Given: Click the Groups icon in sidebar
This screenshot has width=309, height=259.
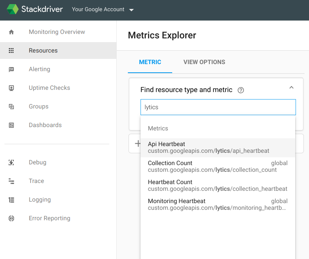Looking at the screenshot, I should coord(11,107).
